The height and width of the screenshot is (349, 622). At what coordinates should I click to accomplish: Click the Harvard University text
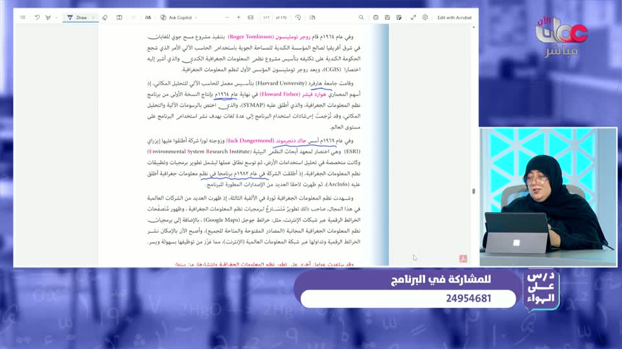281,83
